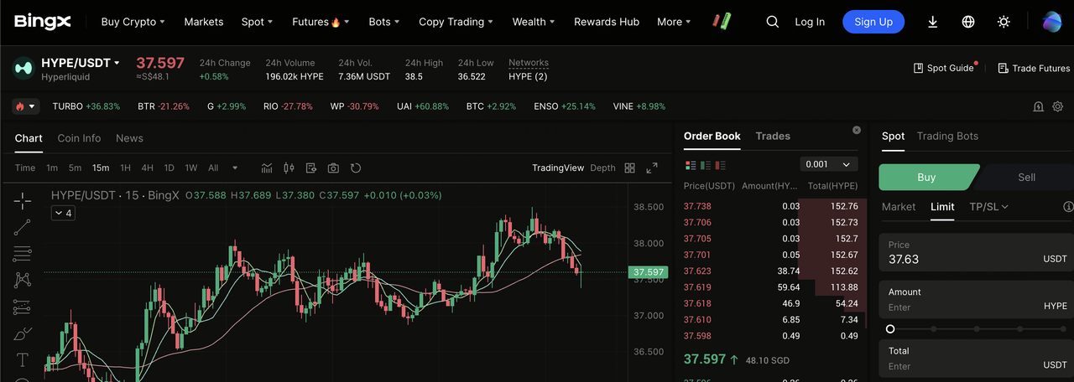Open the search magnifier icon

tap(772, 22)
